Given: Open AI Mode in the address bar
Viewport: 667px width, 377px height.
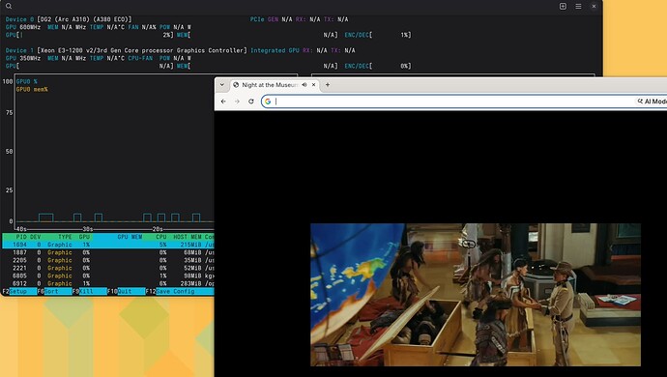Looking at the screenshot, I should 652,101.
